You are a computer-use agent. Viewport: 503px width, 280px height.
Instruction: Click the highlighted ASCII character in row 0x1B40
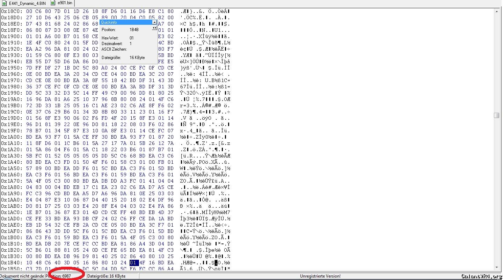click(216, 263)
